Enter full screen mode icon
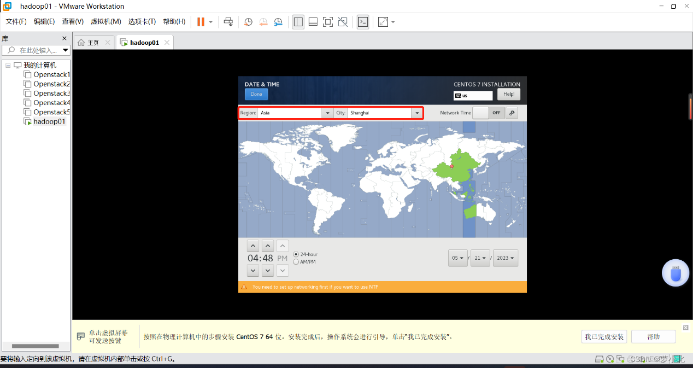Viewport: 693px width, 368px height. [x=328, y=22]
